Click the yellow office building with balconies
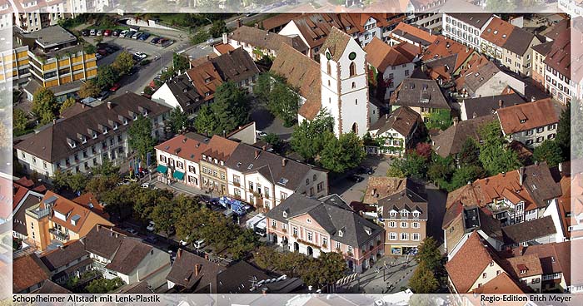This screenshot has height=306, width=583. coord(62,67)
